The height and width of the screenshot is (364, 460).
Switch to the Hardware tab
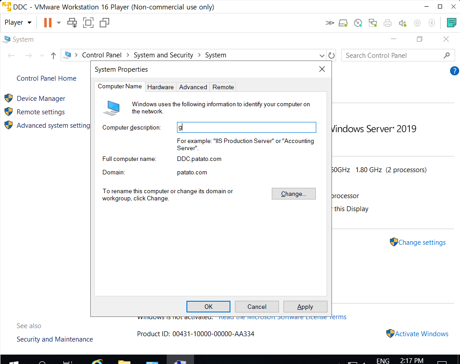(160, 87)
